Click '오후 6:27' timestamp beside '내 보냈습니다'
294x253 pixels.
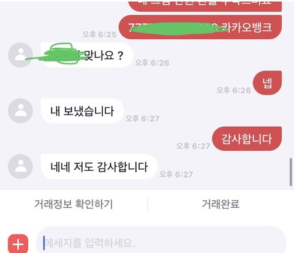[142, 118]
